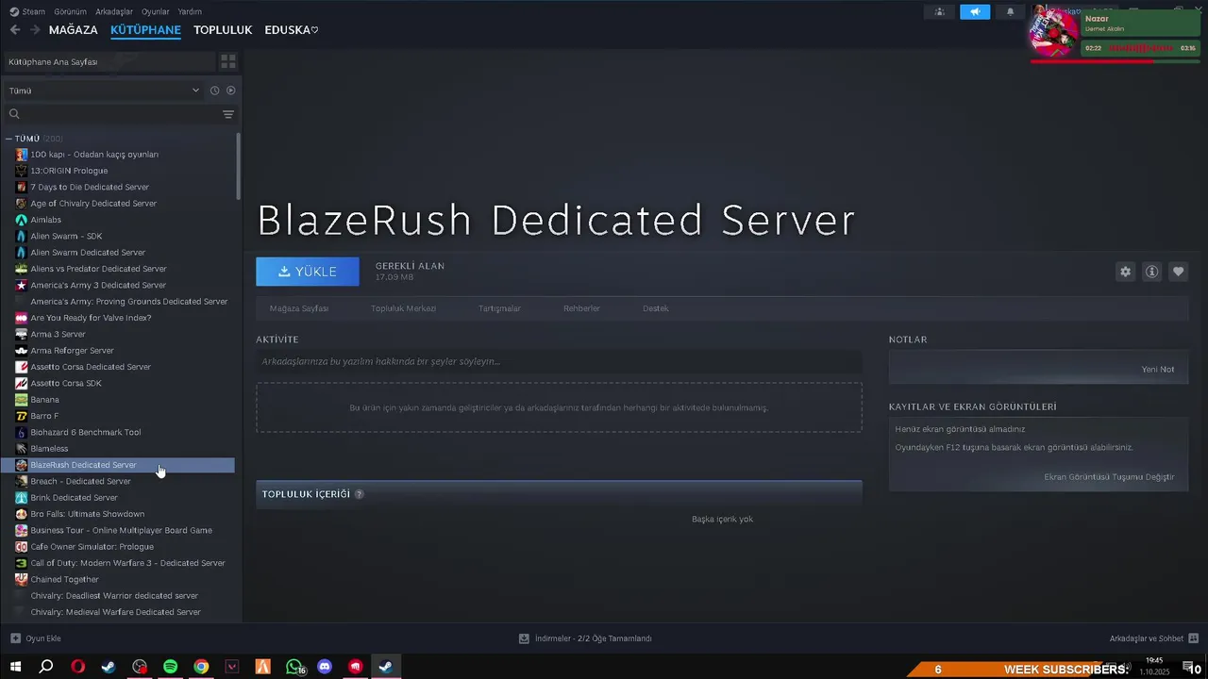Viewport: 1208px width, 679px height.
Task: Open the Yardım menu
Action: click(x=190, y=11)
